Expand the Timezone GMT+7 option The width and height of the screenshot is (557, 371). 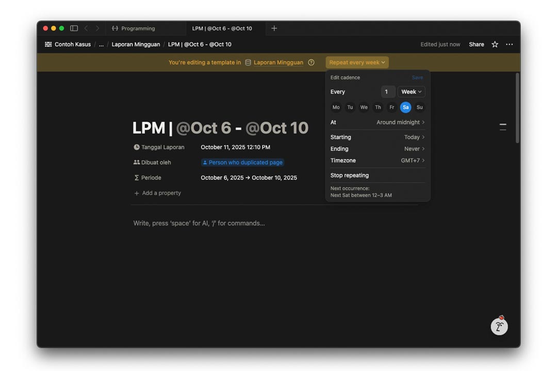click(413, 160)
